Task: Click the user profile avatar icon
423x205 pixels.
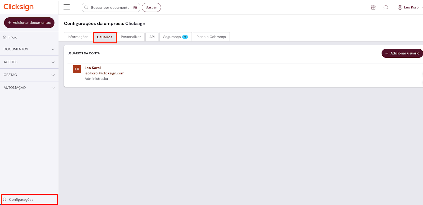Action: coord(400,7)
